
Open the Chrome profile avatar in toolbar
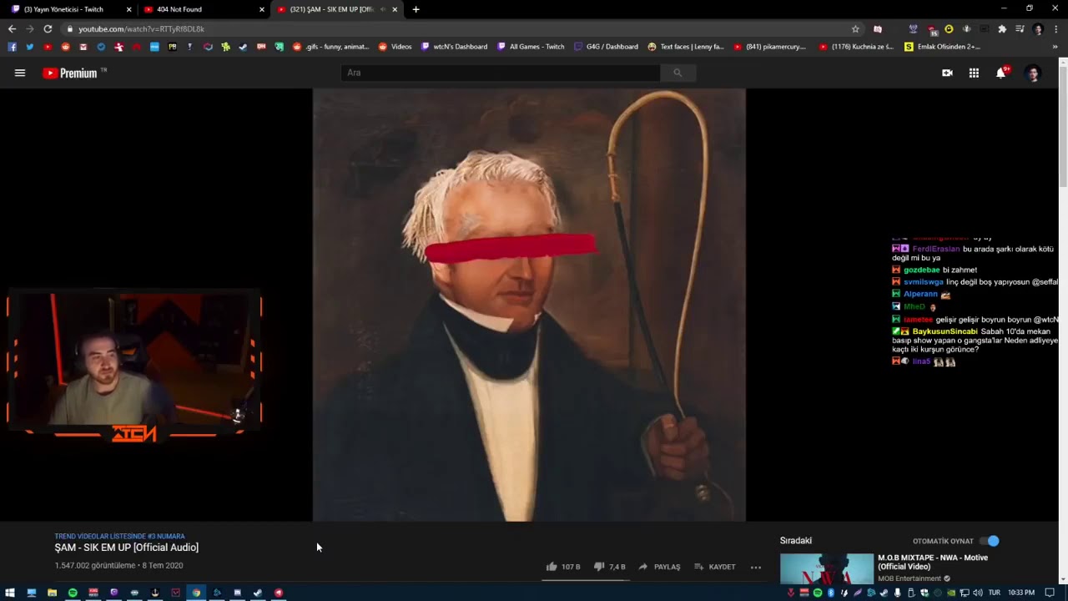[1038, 29]
